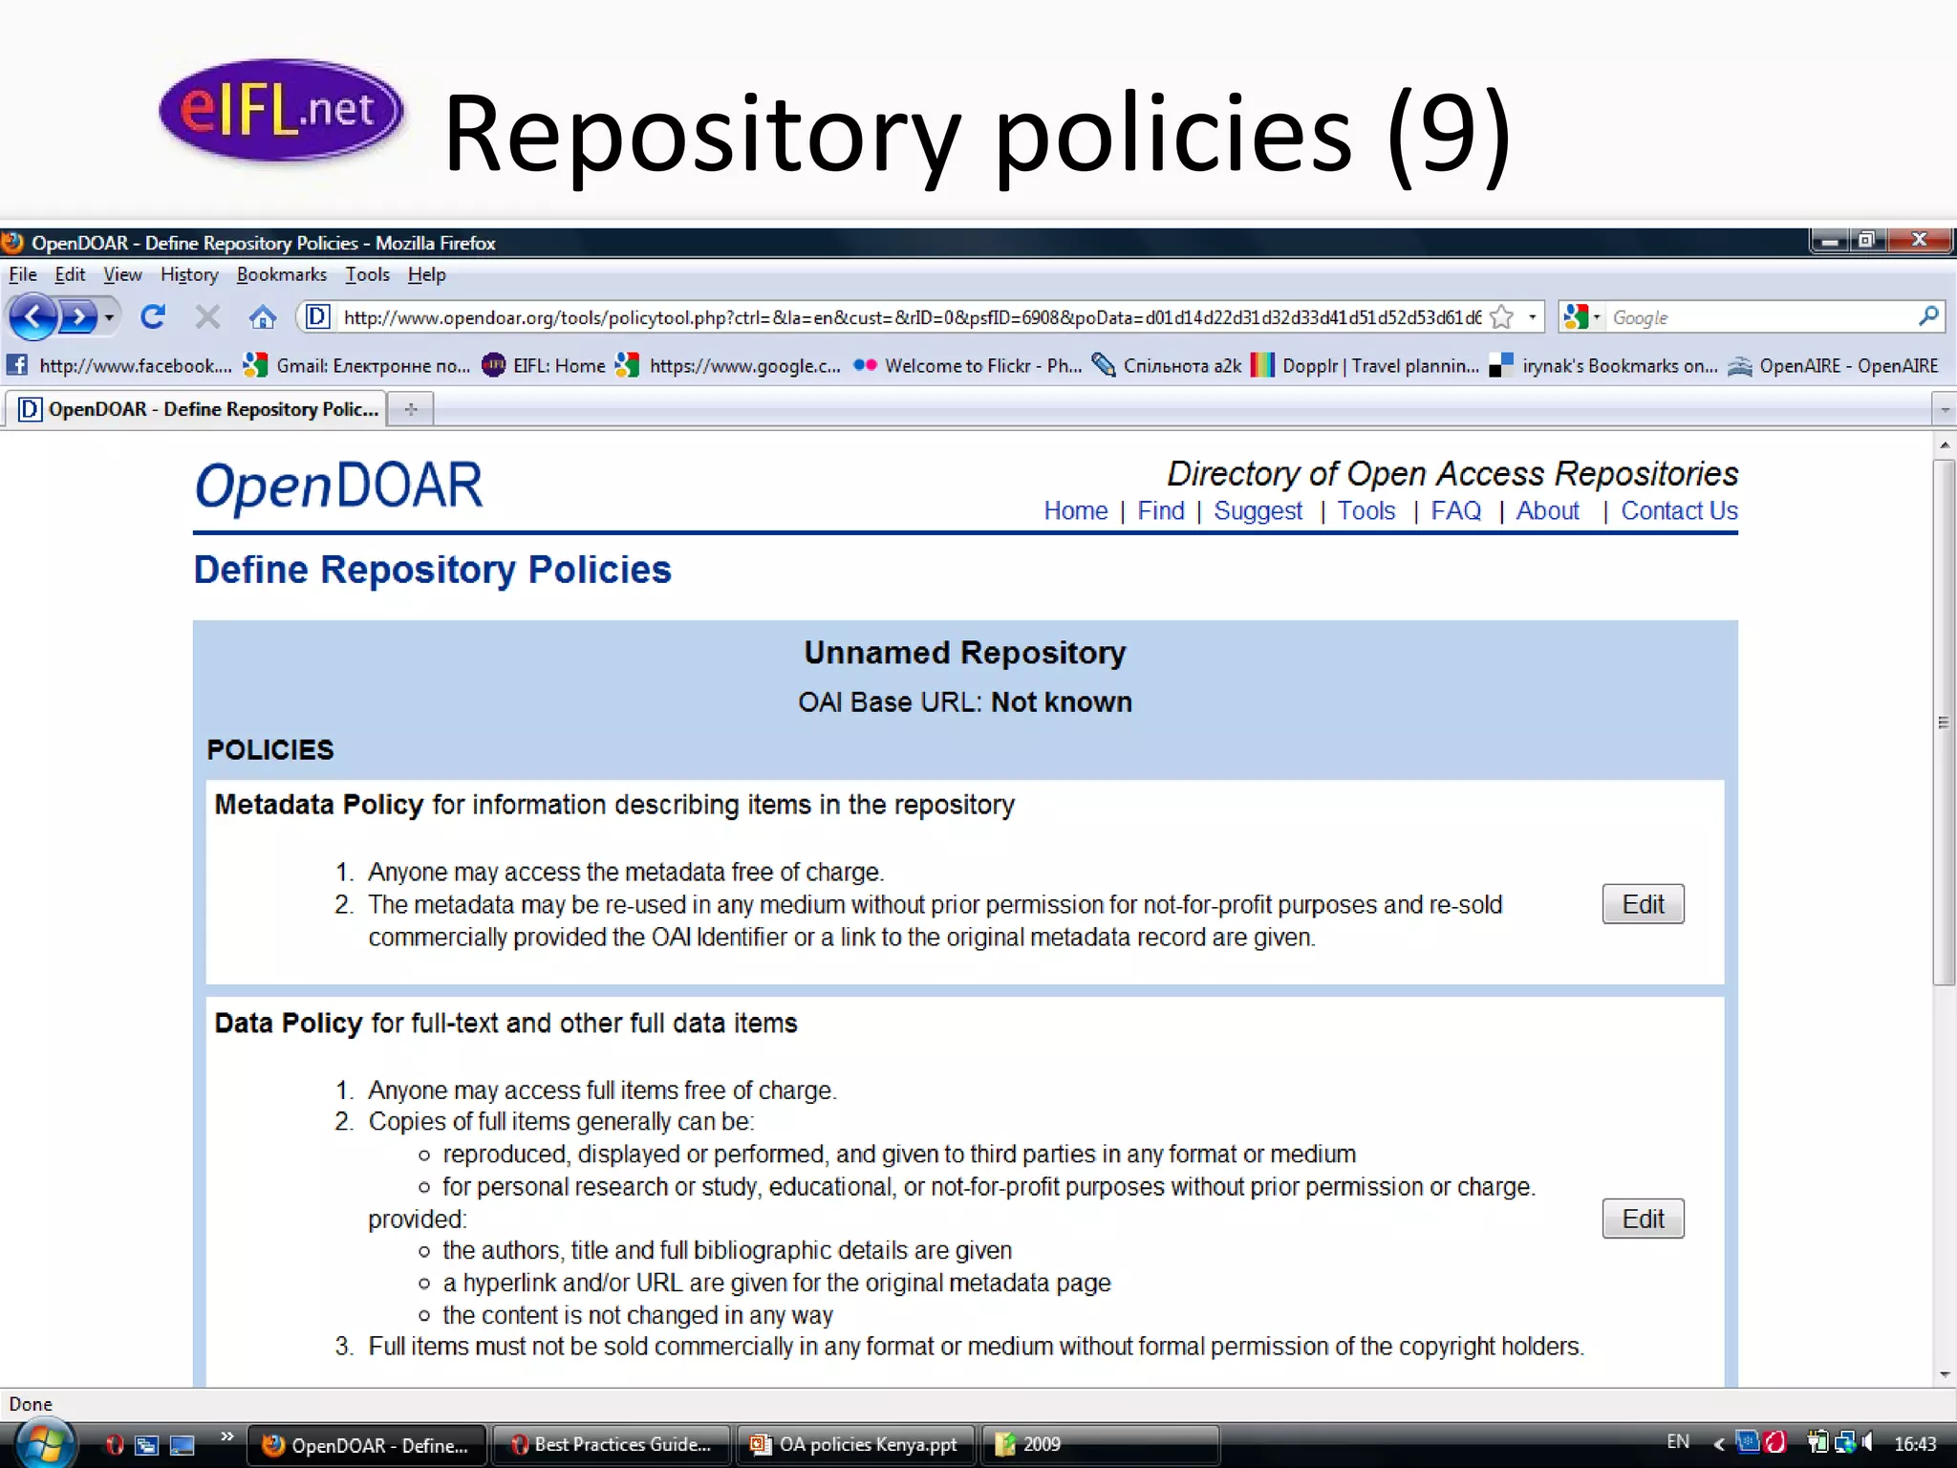The image size is (1957, 1468).
Task: Open the Welcome to Flickr bookmark
Action: 967,365
